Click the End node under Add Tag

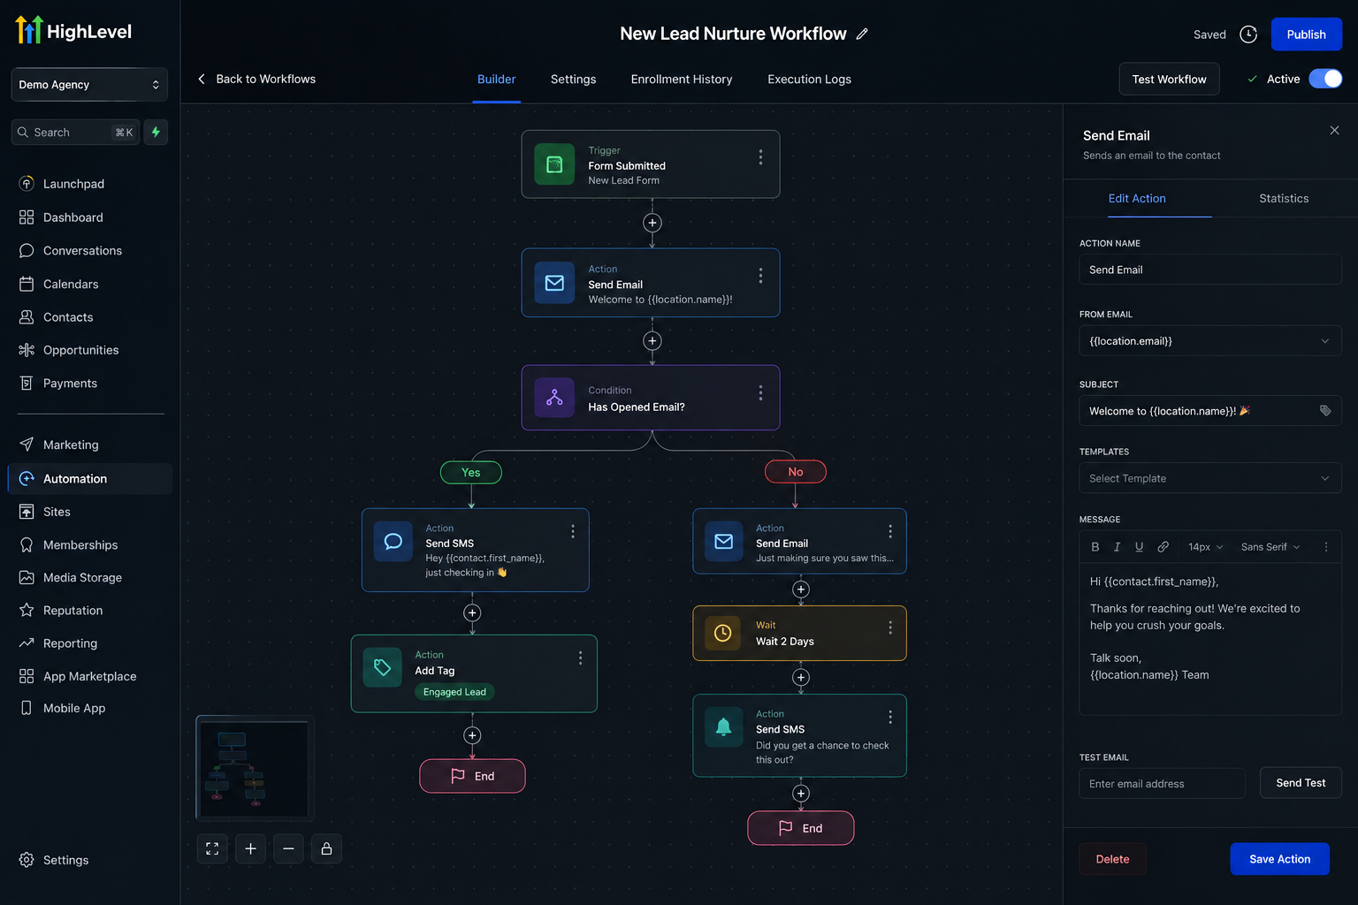(472, 776)
